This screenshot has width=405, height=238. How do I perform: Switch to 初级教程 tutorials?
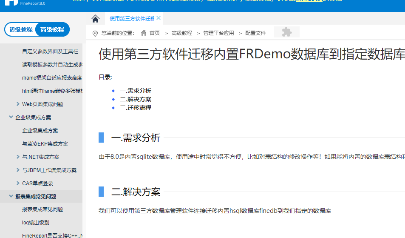click(21, 29)
